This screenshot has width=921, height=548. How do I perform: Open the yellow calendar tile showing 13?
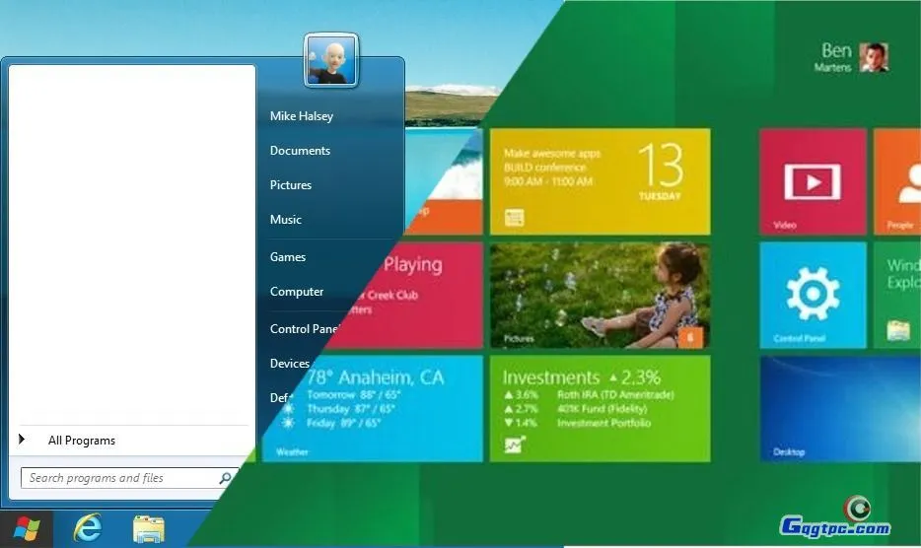(600, 181)
